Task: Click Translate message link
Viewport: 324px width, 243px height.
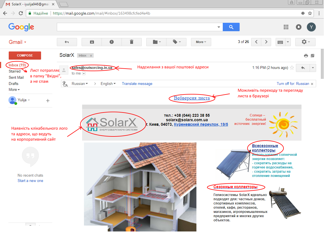Action: (x=137, y=84)
